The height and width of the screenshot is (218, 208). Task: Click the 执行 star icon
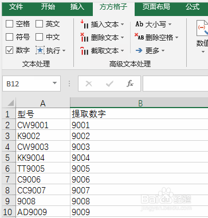coord(40,50)
